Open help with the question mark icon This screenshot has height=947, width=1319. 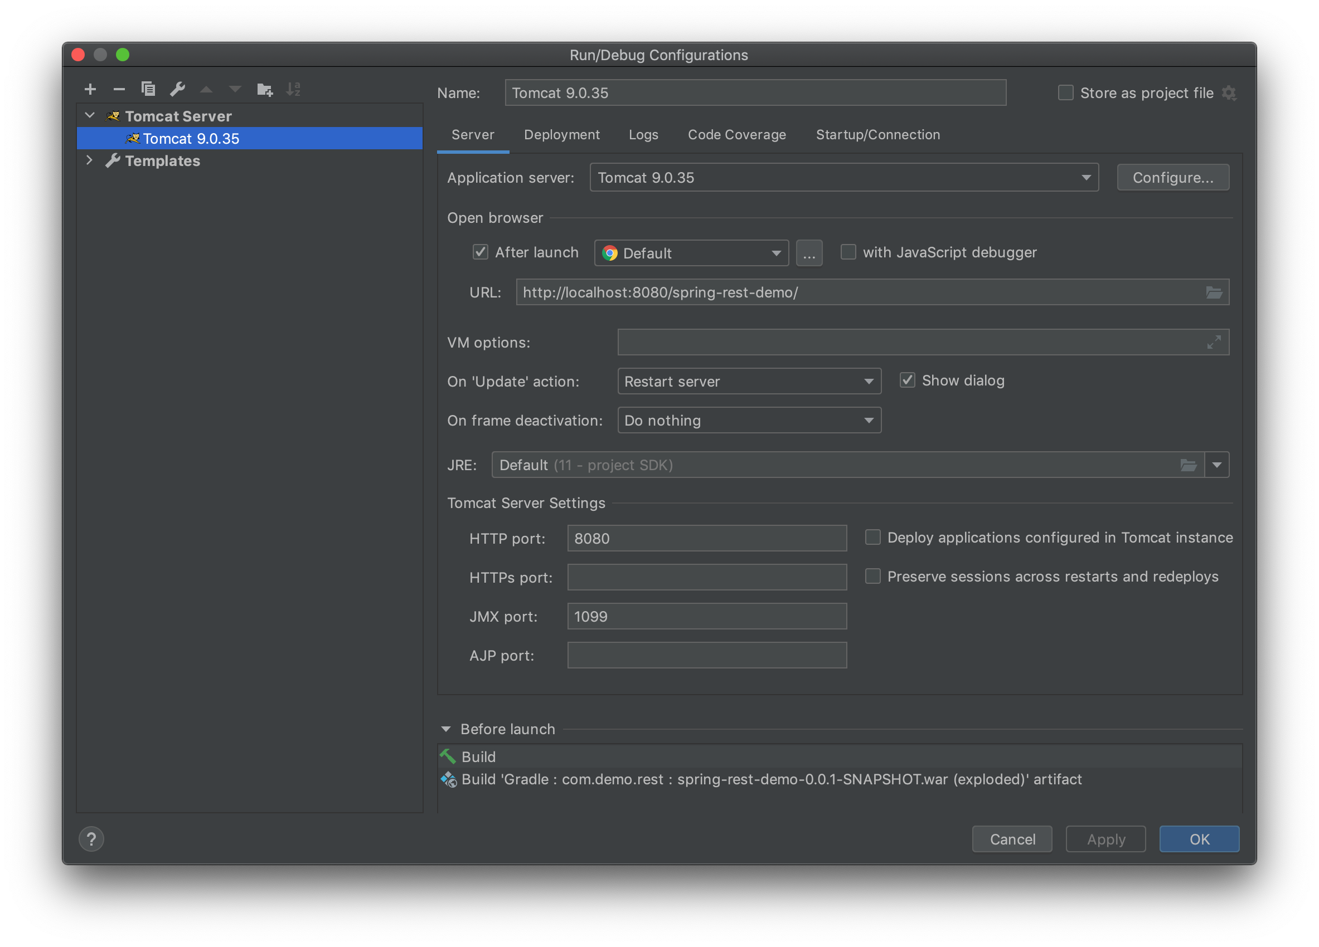coord(91,839)
